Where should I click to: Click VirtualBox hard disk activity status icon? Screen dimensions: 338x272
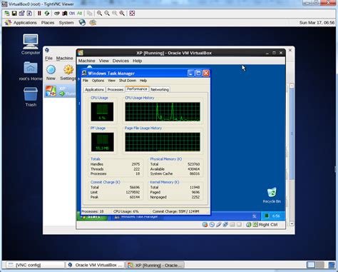205,225
